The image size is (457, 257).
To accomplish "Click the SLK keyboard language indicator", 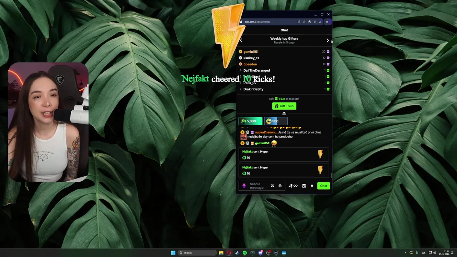I will pos(423,253).
